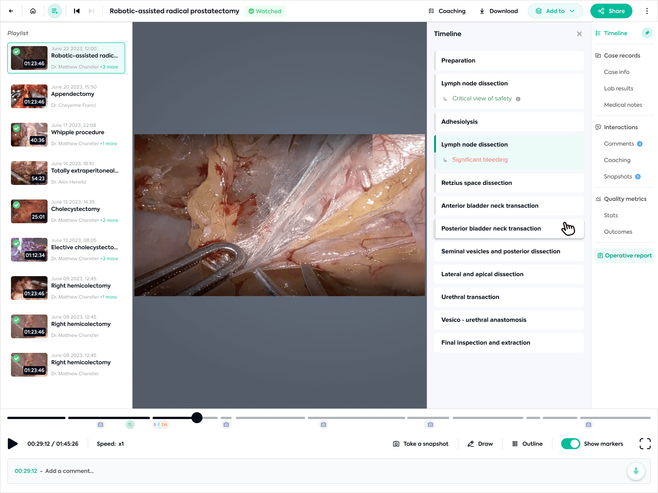Click the playback position handle
The image size is (658, 493).
pos(197,418)
